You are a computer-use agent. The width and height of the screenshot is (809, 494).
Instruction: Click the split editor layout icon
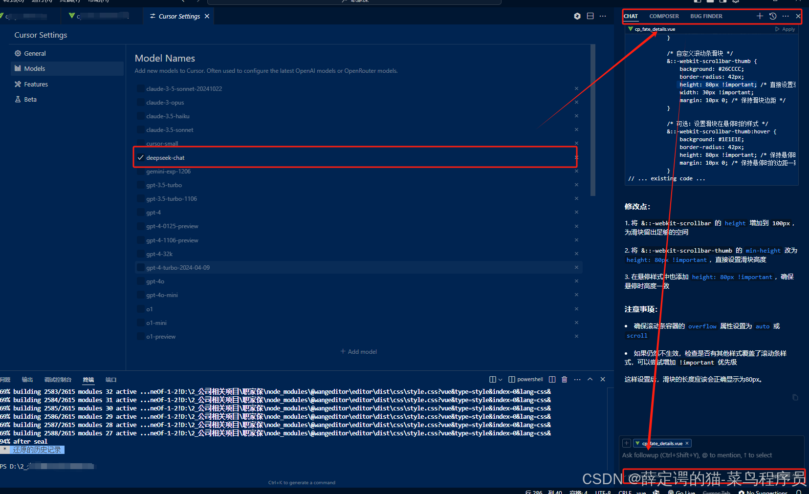point(590,16)
